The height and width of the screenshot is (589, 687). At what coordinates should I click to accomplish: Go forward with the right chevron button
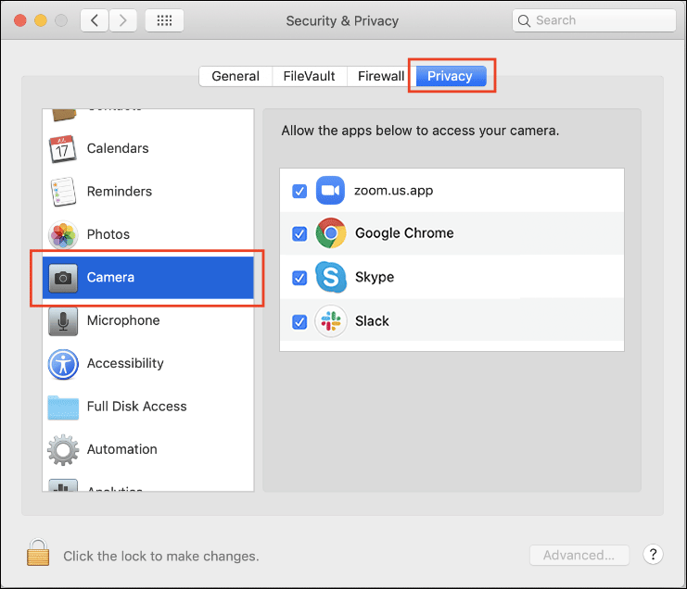(x=122, y=20)
